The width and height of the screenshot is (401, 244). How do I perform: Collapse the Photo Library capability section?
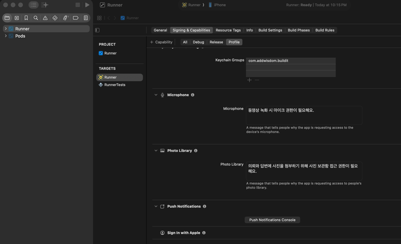(156, 151)
